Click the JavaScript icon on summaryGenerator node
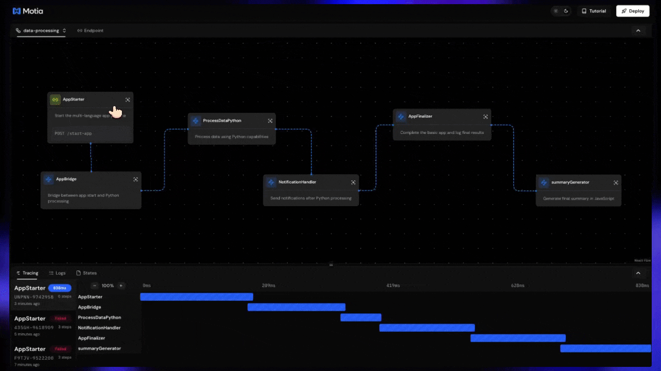Screen dimensions: 661x371 pos(543,182)
